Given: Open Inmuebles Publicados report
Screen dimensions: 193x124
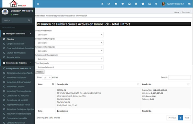Looking at the screenshot, I should 17,77.
